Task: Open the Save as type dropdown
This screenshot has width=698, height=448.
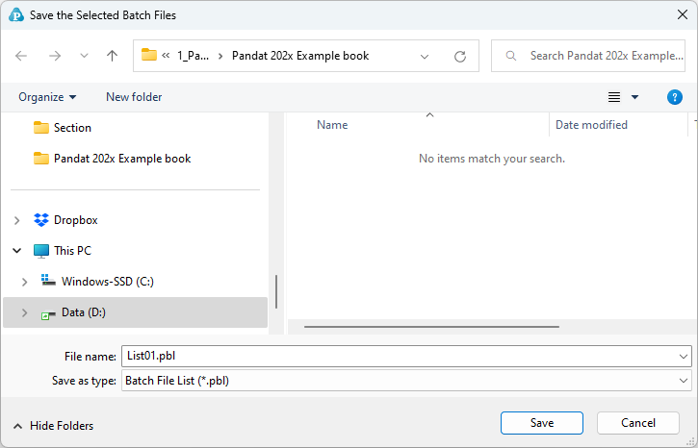Action: point(405,381)
